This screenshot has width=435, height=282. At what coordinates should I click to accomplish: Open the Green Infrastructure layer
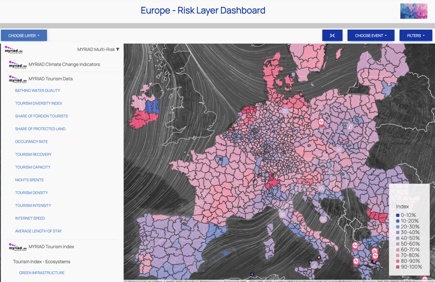coord(42,273)
